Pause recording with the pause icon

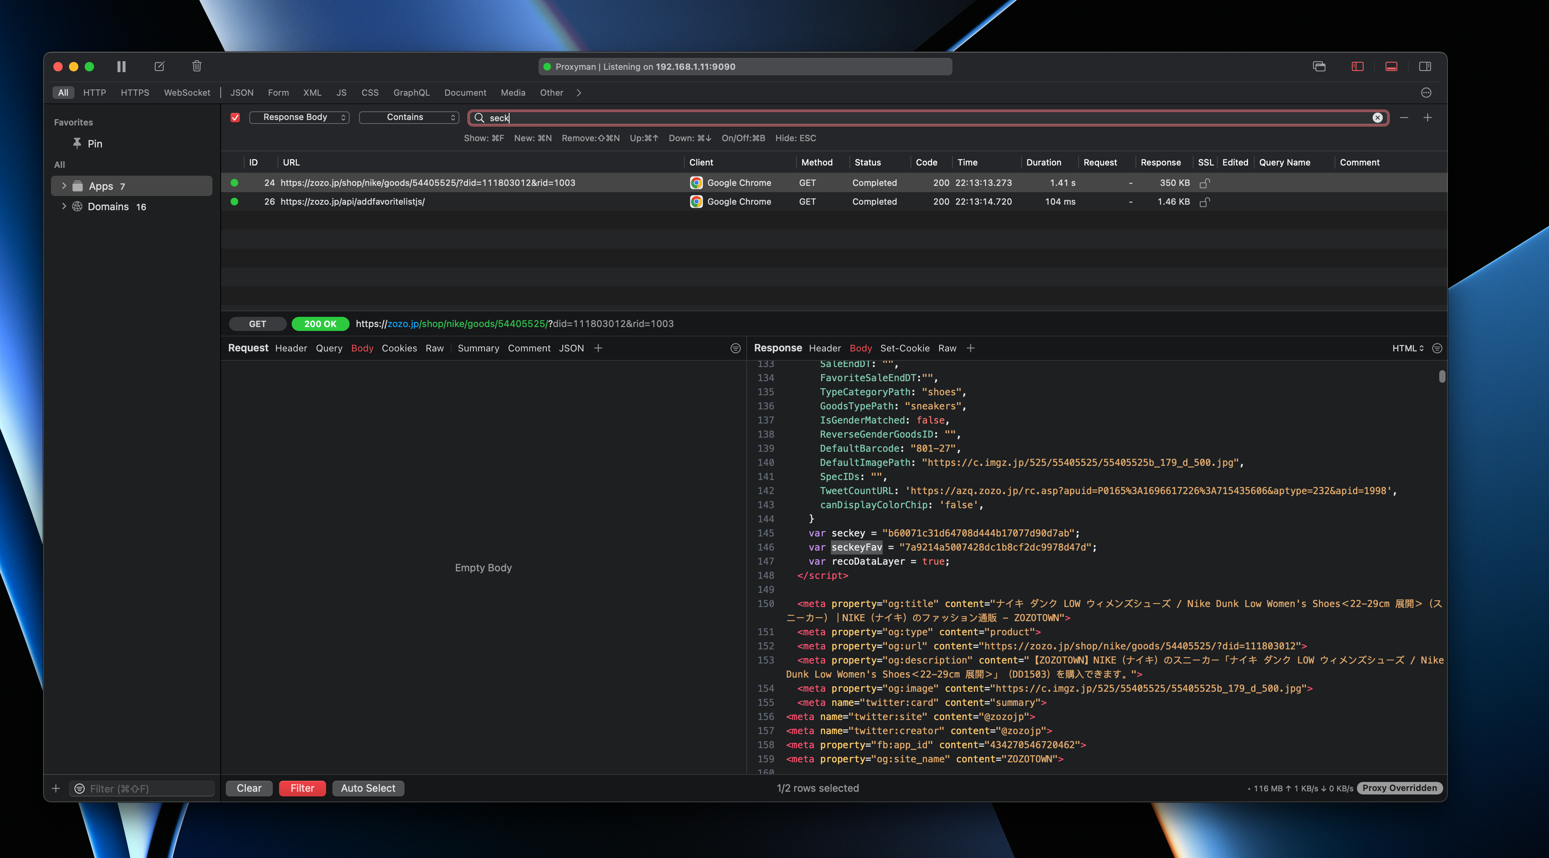pyautogui.click(x=121, y=66)
